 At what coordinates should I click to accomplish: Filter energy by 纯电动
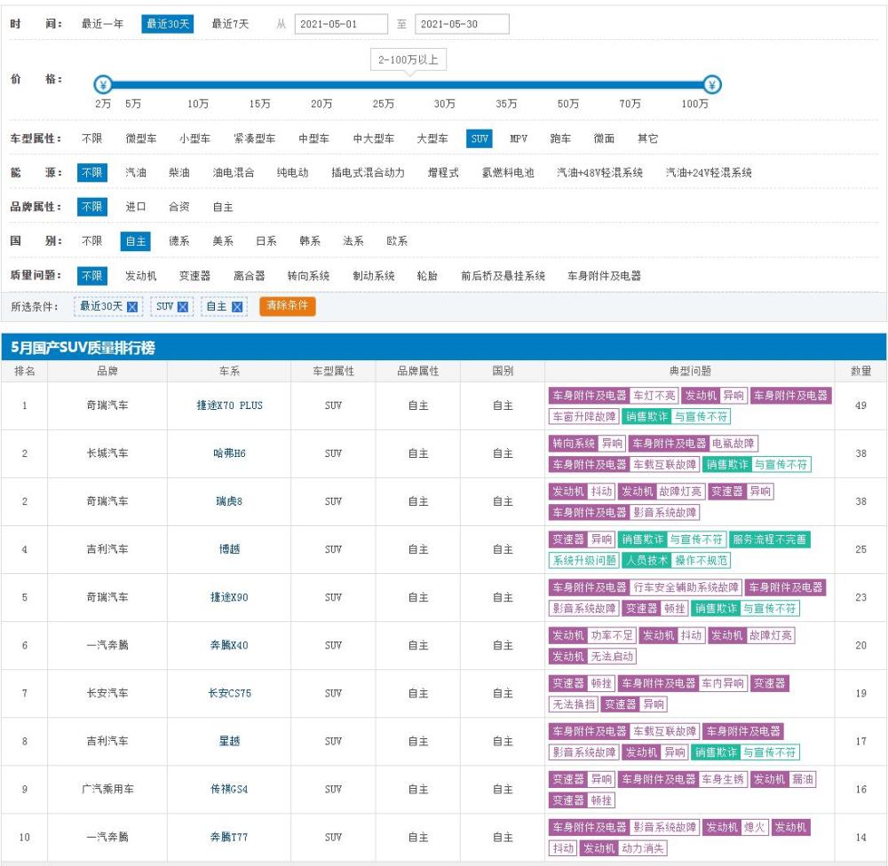pos(292,173)
